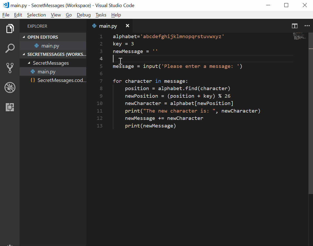313x246 pixels.
Task: Click 'newMessage += newCharacter' line
Action: (164, 118)
